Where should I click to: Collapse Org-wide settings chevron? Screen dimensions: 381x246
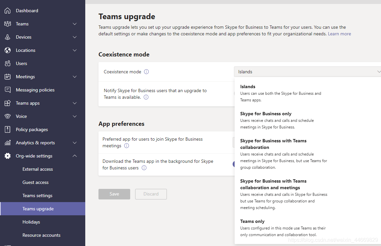(x=75, y=156)
